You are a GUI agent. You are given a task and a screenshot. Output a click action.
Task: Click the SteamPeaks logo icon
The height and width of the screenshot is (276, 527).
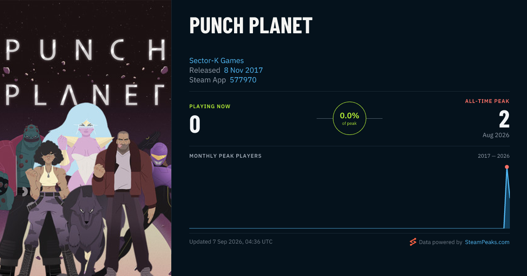(x=413, y=242)
